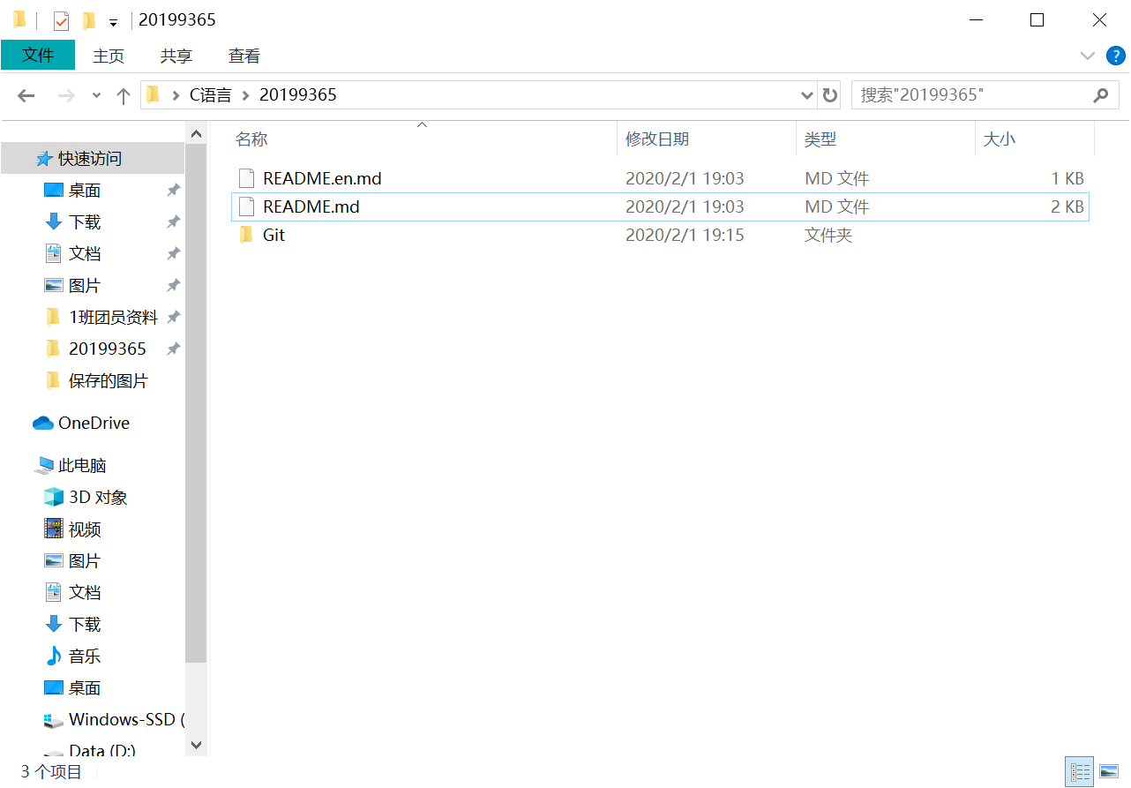Switch to the 主页 ribbon tab
The image size is (1131, 788).
(x=109, y=56)
